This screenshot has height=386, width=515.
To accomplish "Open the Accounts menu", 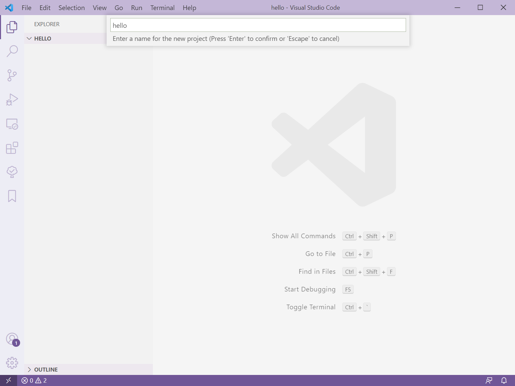I will click(12, 339).
